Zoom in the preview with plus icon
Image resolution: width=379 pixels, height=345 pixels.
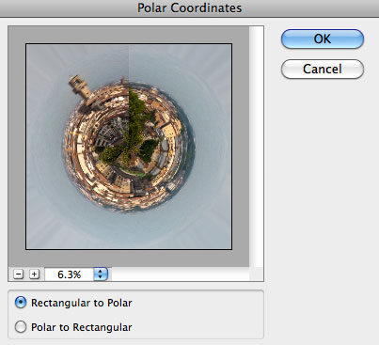(x=34, y=274)
